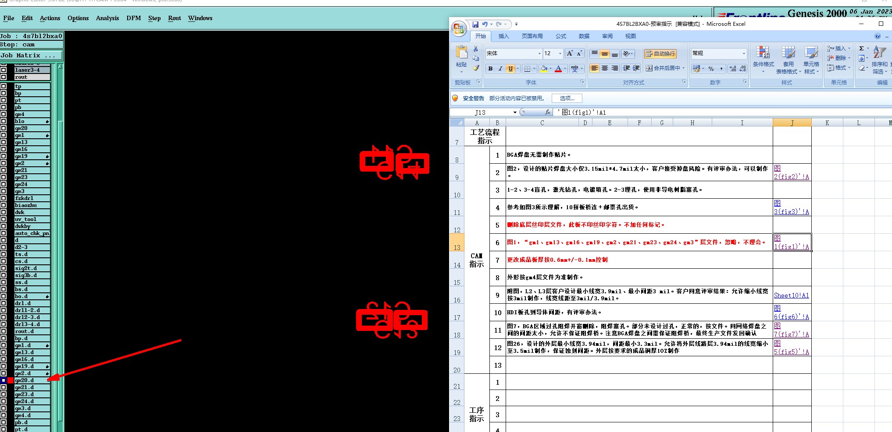892x432 pixels.
Task: Apply comma number style
Action: [x=721, y=69]
